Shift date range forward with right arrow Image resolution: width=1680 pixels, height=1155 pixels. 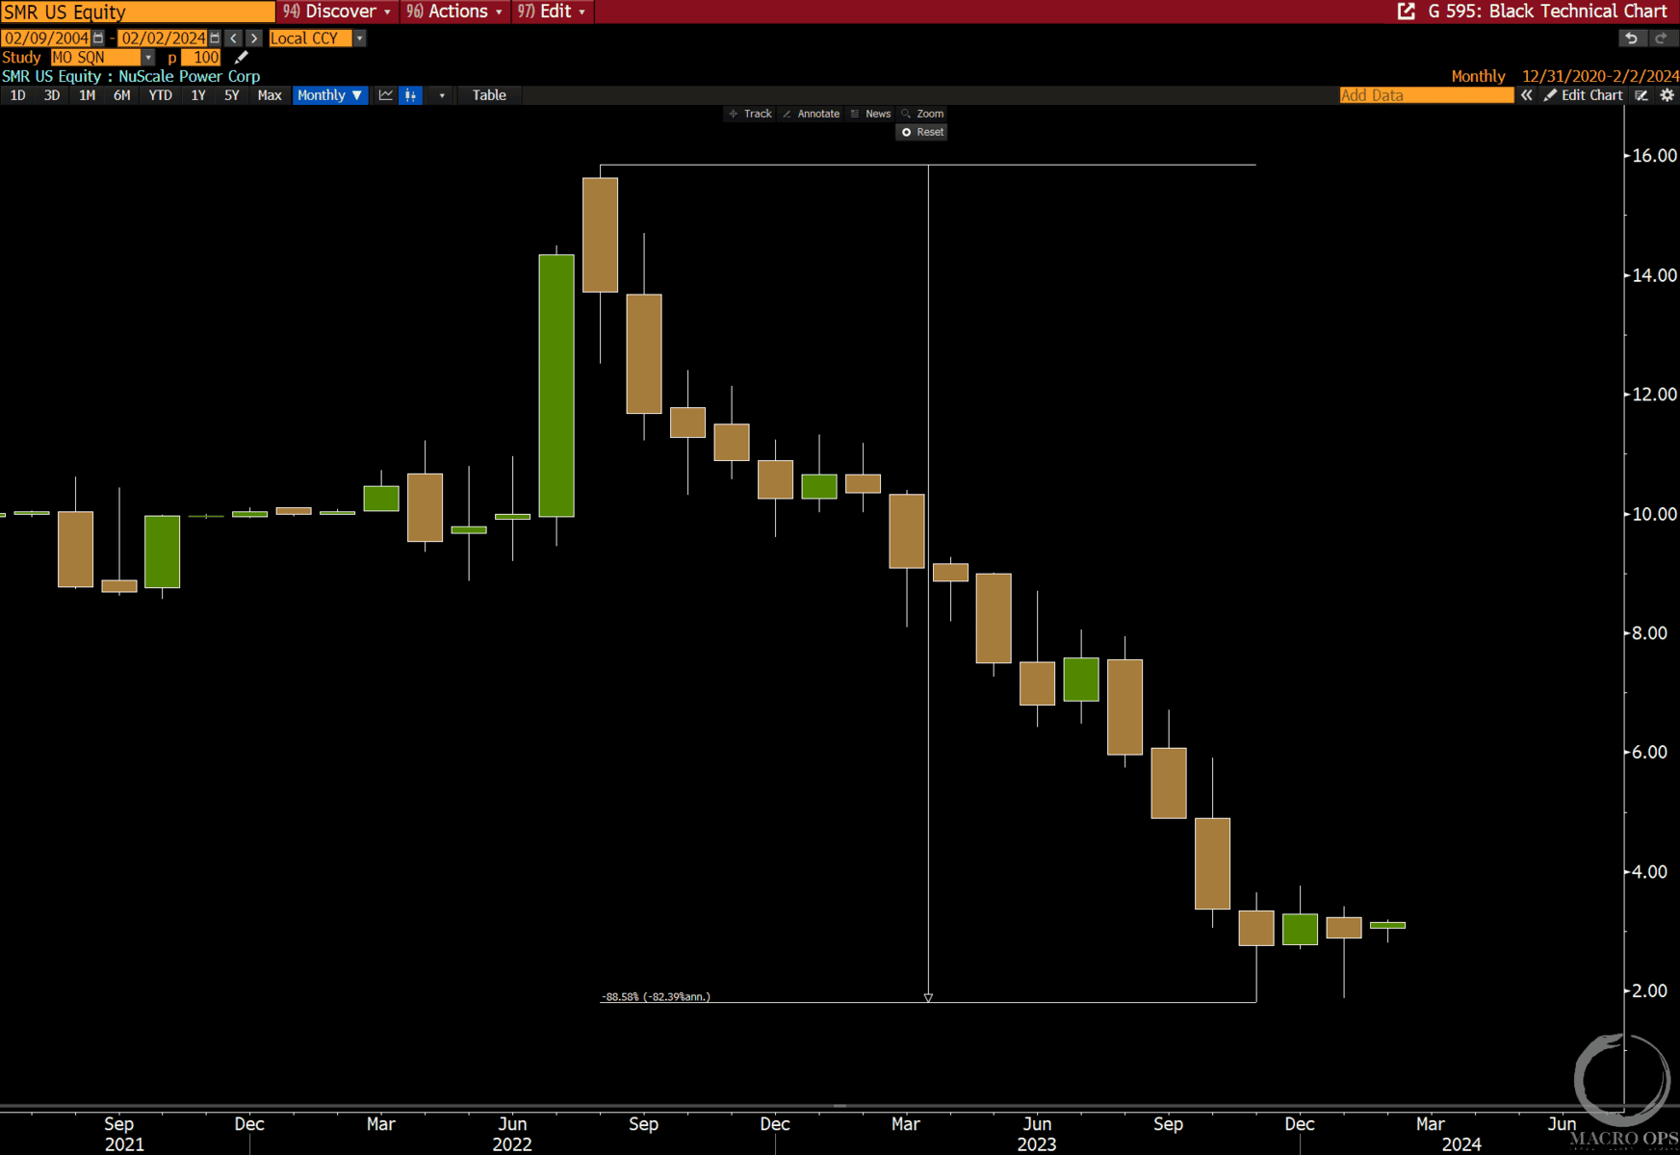(x=254, y=38)
